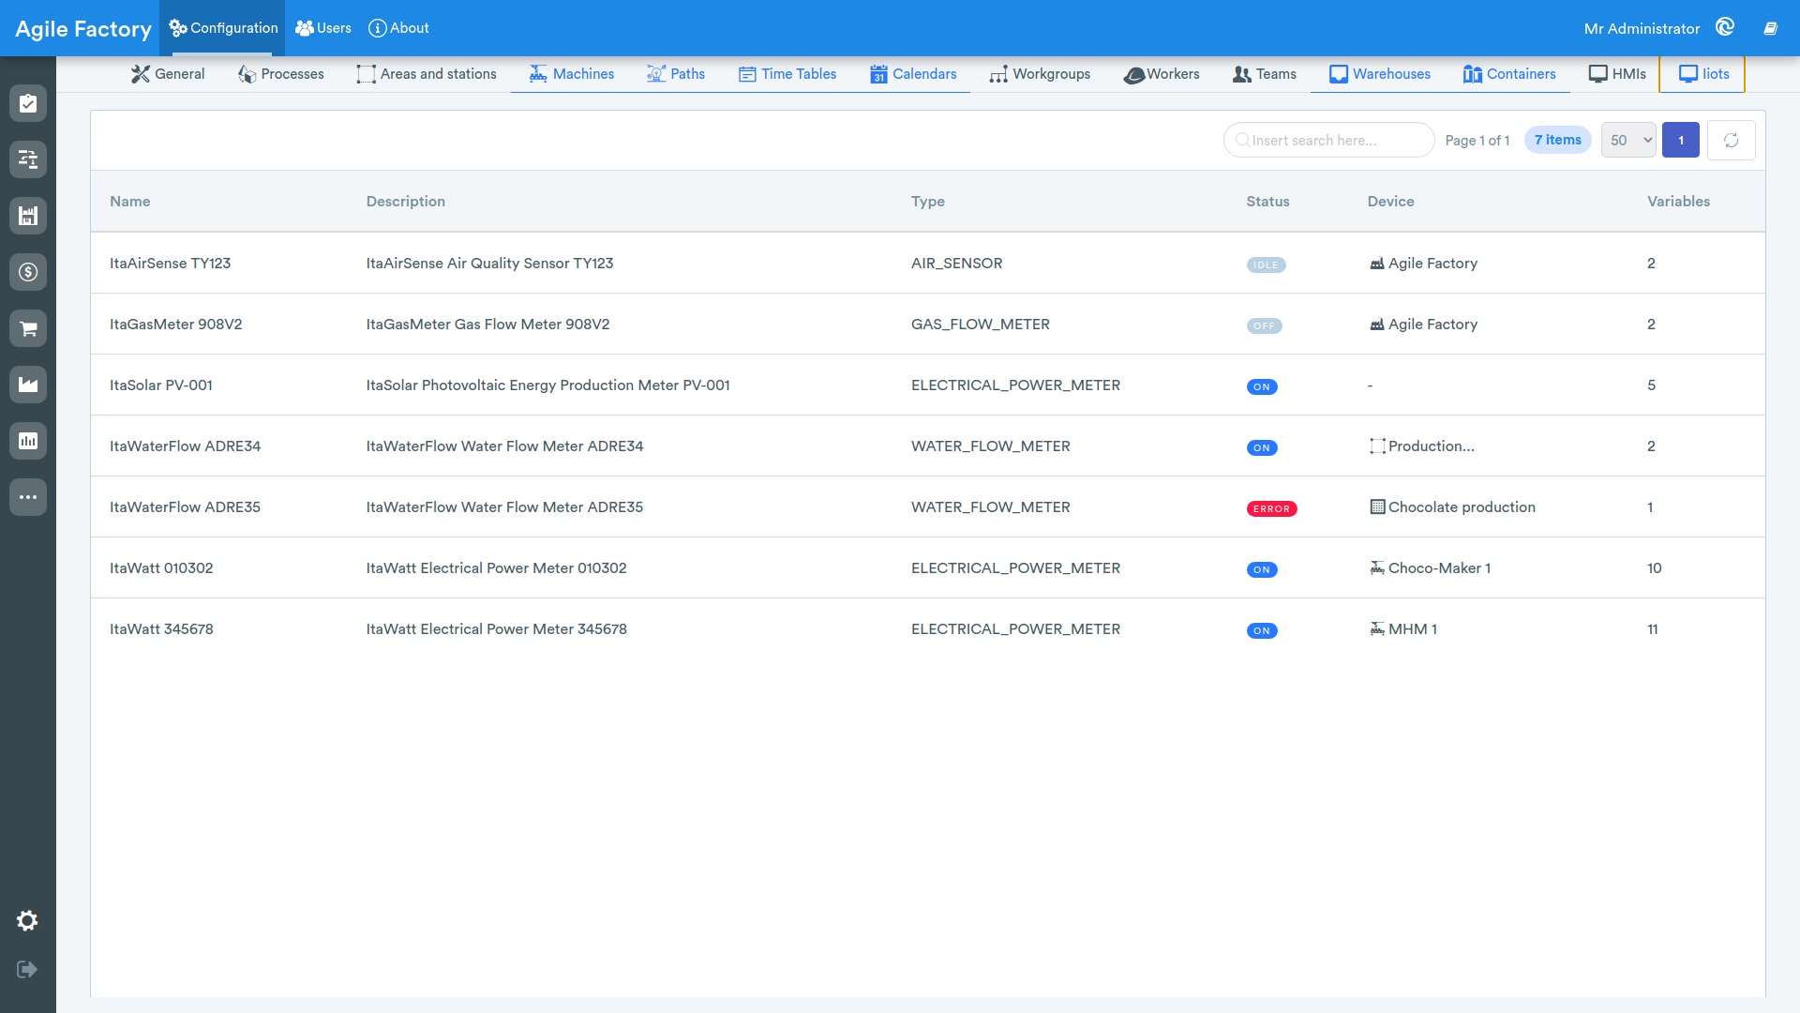
Task: Open the About menu
Action: 398,28
